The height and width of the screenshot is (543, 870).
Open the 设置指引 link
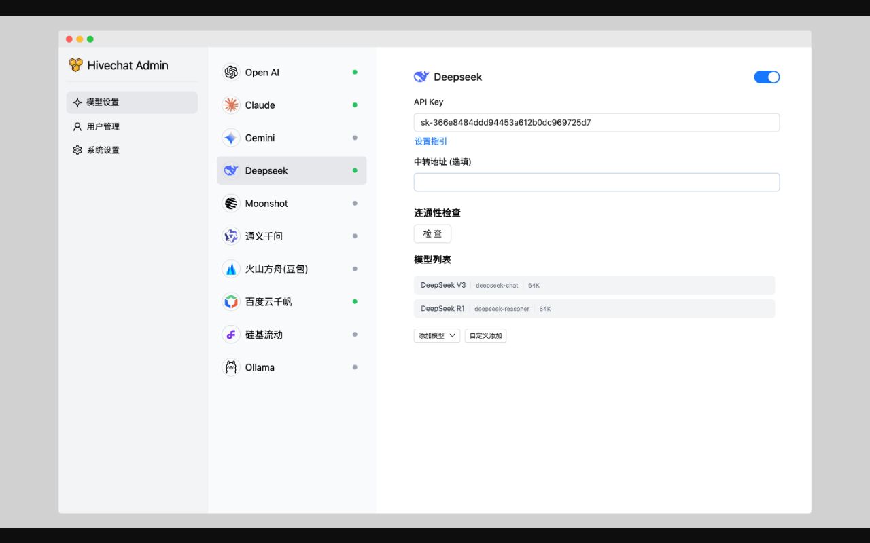coord(430,141)
